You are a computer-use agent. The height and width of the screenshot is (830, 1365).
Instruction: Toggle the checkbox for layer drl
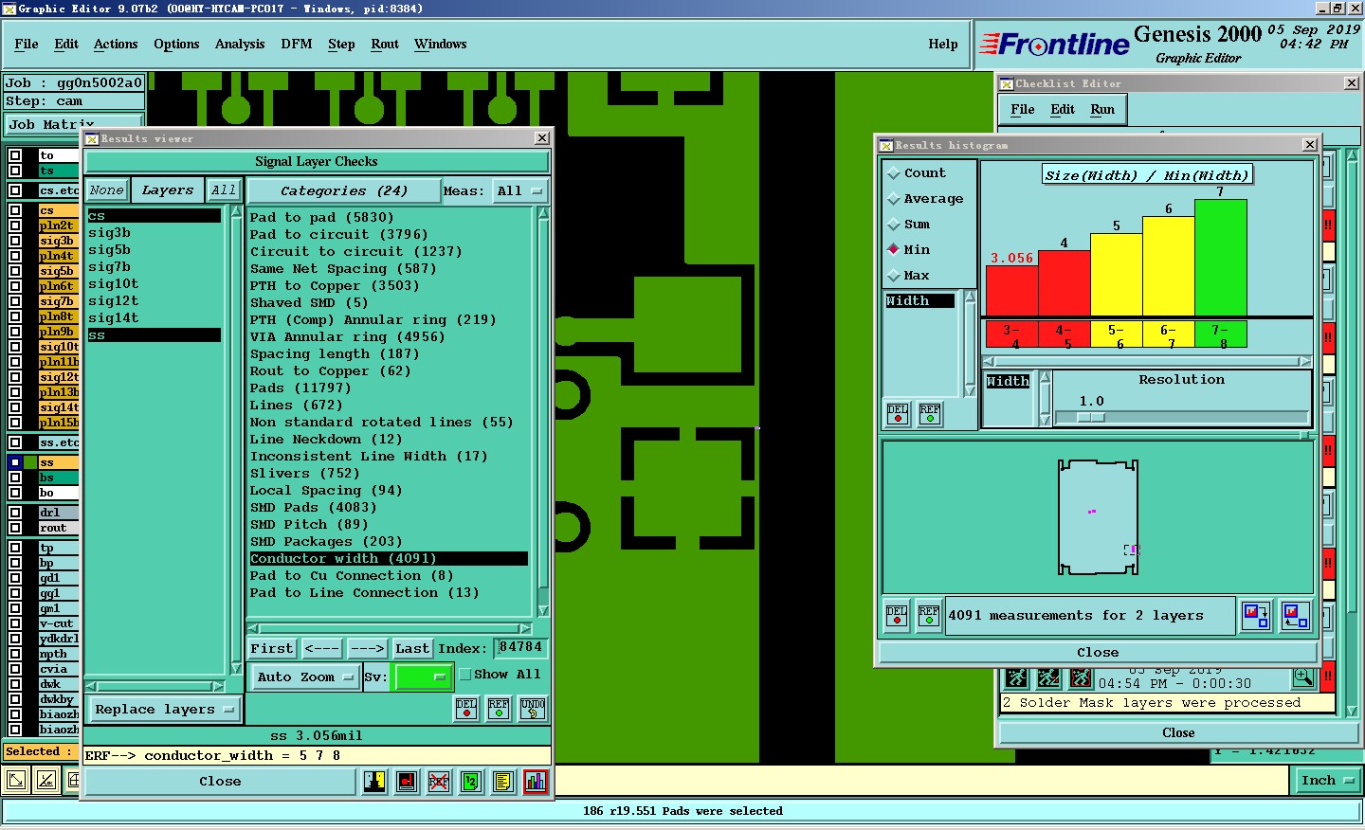(x=15, y=513)
